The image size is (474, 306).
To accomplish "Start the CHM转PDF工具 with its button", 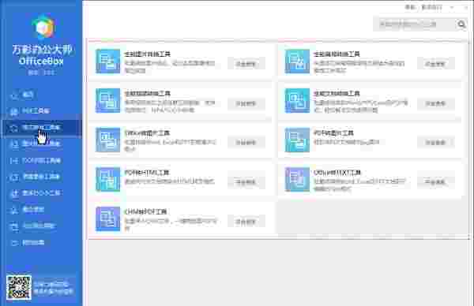I will coord(246,222).
